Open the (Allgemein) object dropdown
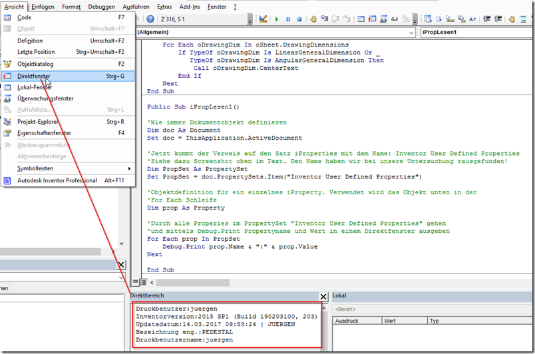 (411, 33)
